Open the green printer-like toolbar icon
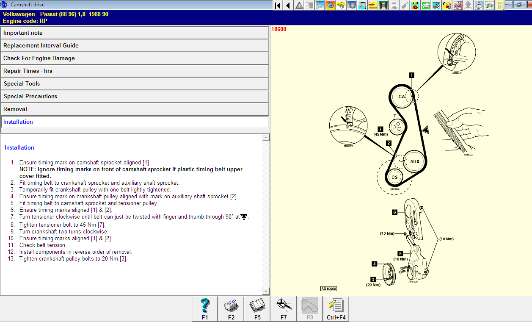Screen dimensions: 532x322 point(426,6)
